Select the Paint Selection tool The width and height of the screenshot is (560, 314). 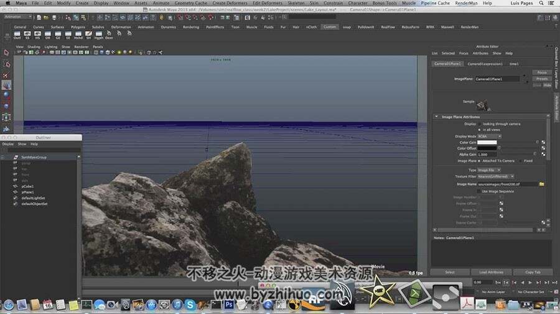pos(6,75)
